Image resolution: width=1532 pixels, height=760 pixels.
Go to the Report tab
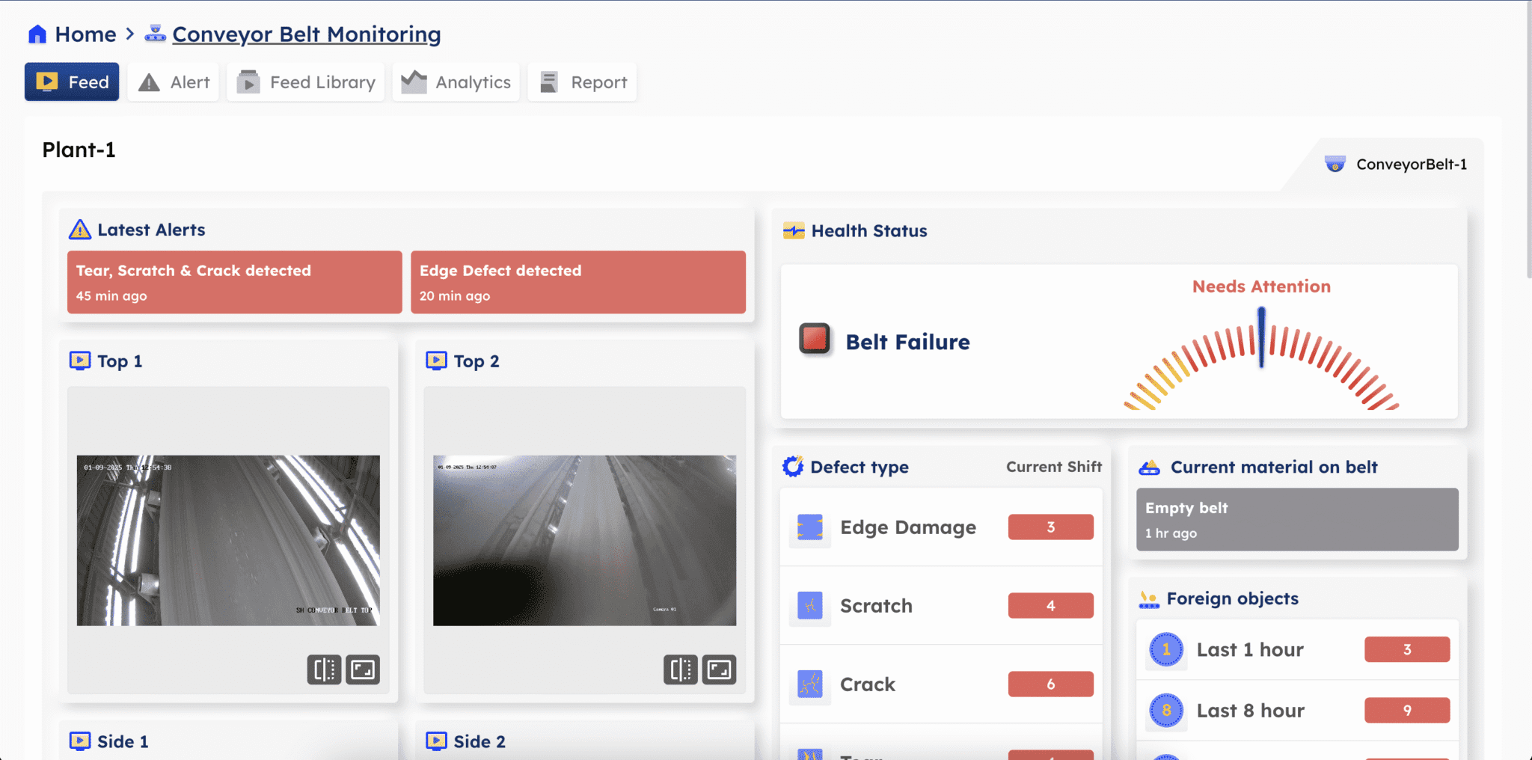pos(583,82)
